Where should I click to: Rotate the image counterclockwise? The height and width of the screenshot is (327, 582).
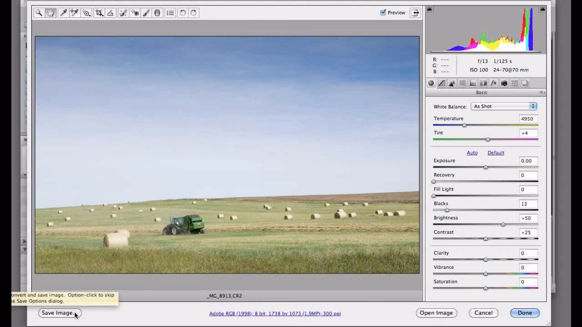(x=182, y=13)
